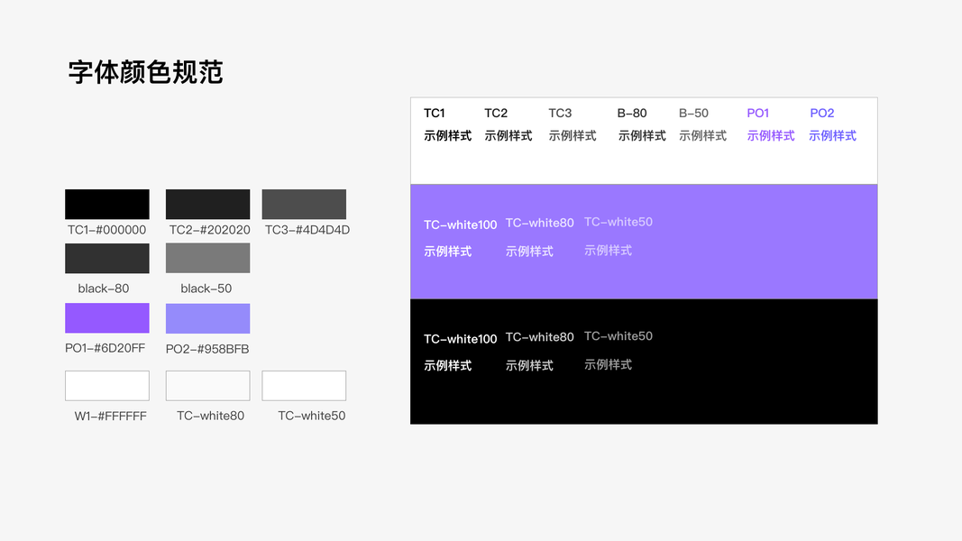The height and width of the screenshot is (541, 962).
Task: Select the black-50 gray swatch
Action: pos(207,258)
